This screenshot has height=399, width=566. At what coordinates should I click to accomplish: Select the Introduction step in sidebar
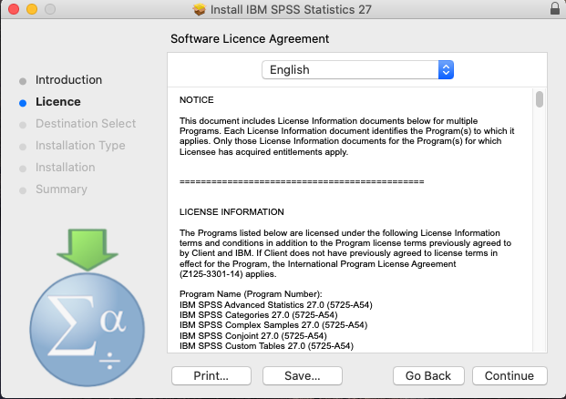coord(68,80)
